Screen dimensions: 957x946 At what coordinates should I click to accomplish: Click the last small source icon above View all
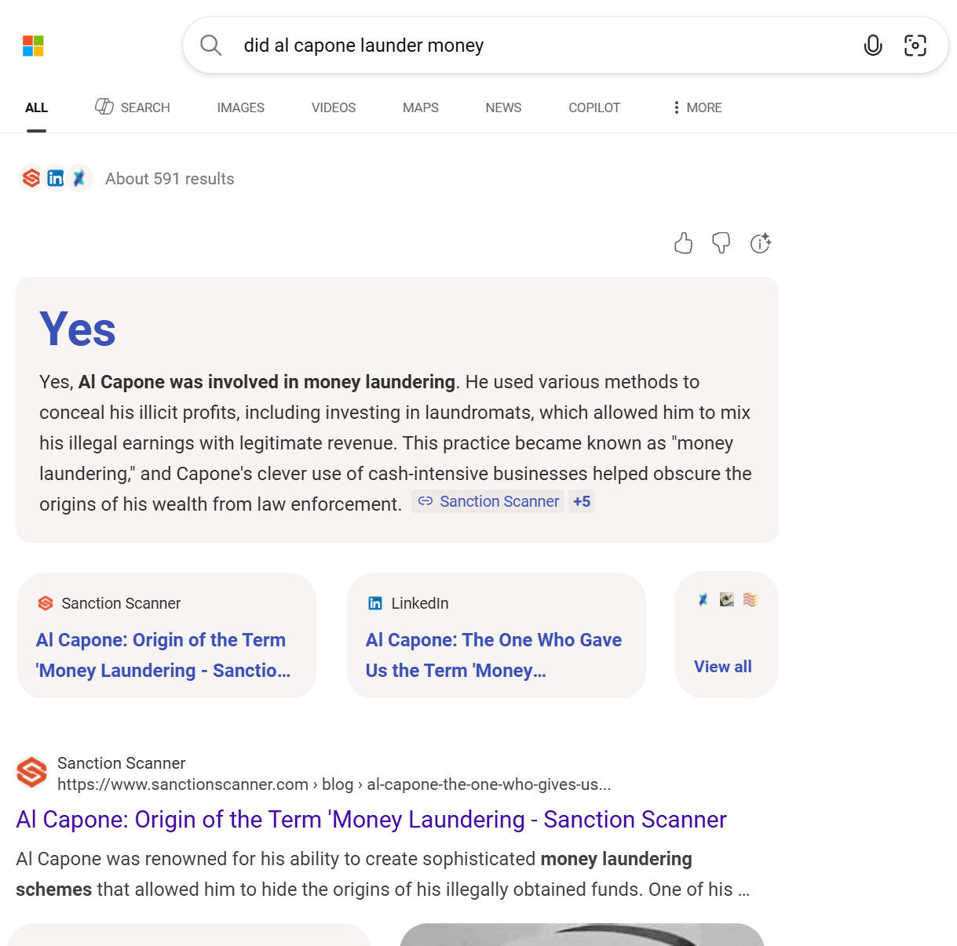(x=751, y=599)
